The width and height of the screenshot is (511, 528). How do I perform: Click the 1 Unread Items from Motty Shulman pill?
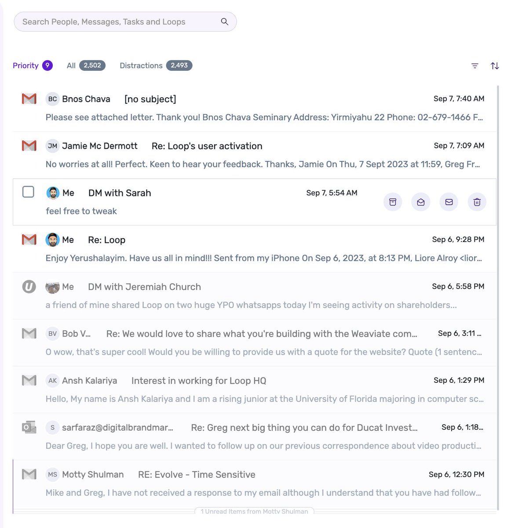point(254,511)
